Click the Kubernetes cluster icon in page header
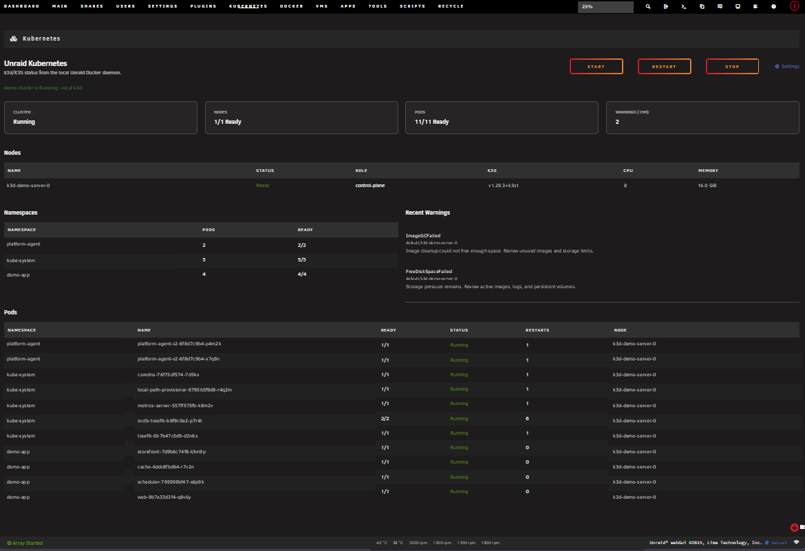 (14, 39)
